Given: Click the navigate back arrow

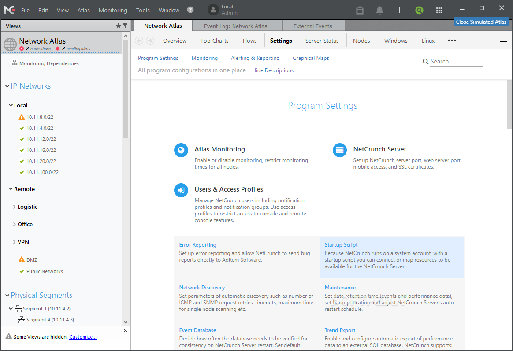Looking at the screenshot, I should click(139, 41).
